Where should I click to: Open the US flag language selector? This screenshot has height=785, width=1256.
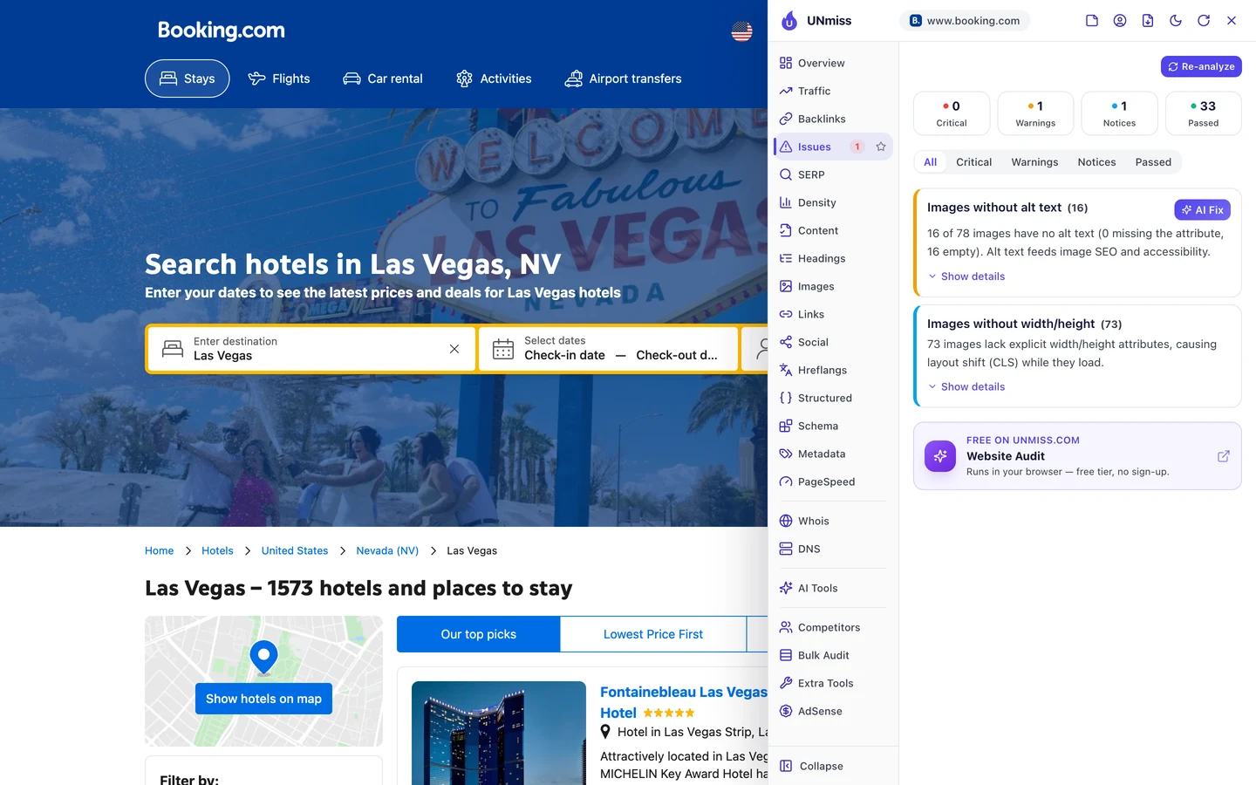click(x=742, y=31)
